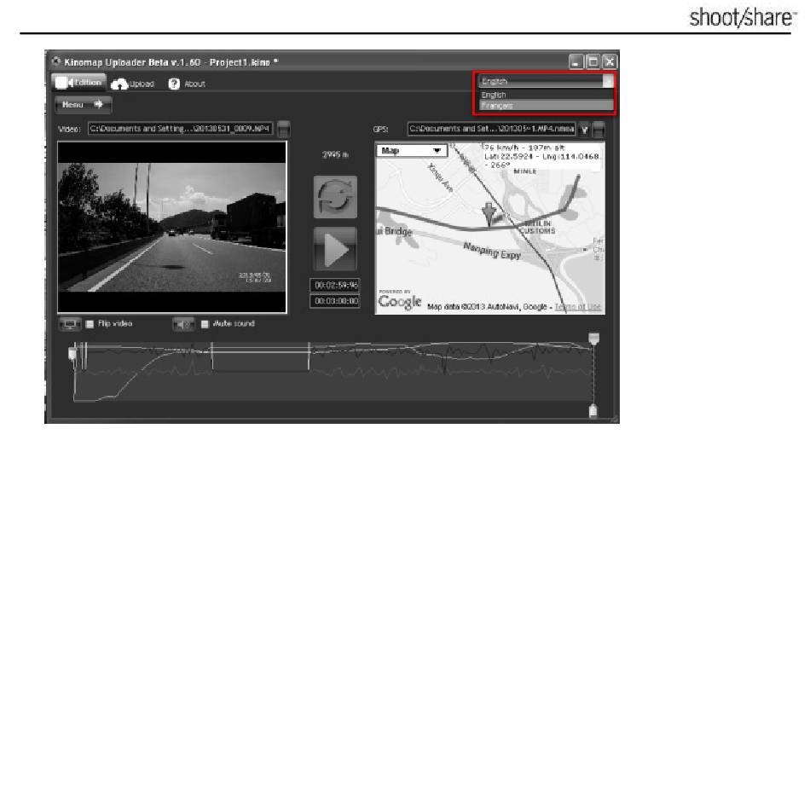Choose Français from the language list

(547, 106)
